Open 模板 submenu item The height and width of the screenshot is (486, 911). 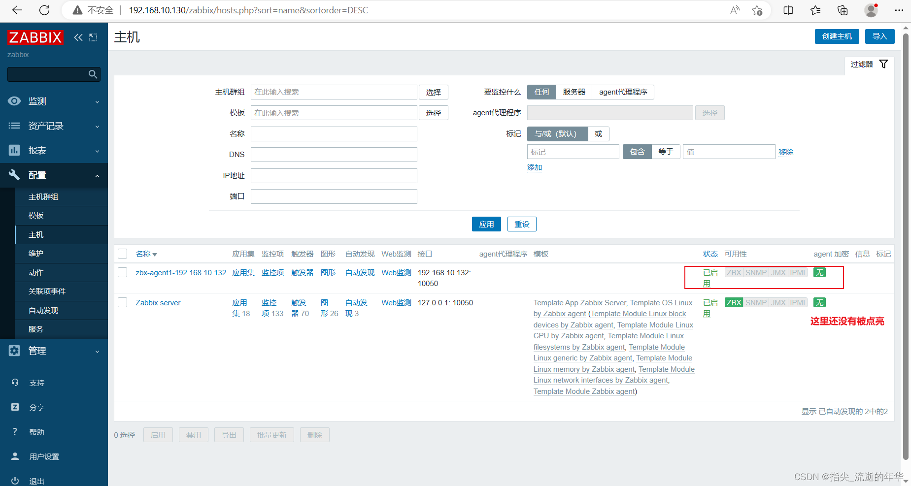[x=61, y=215]
